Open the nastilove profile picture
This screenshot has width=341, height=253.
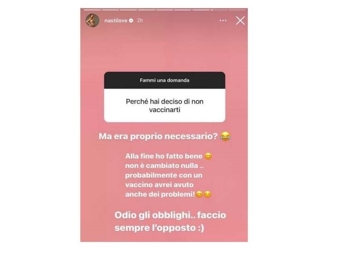tap(92, 20)
